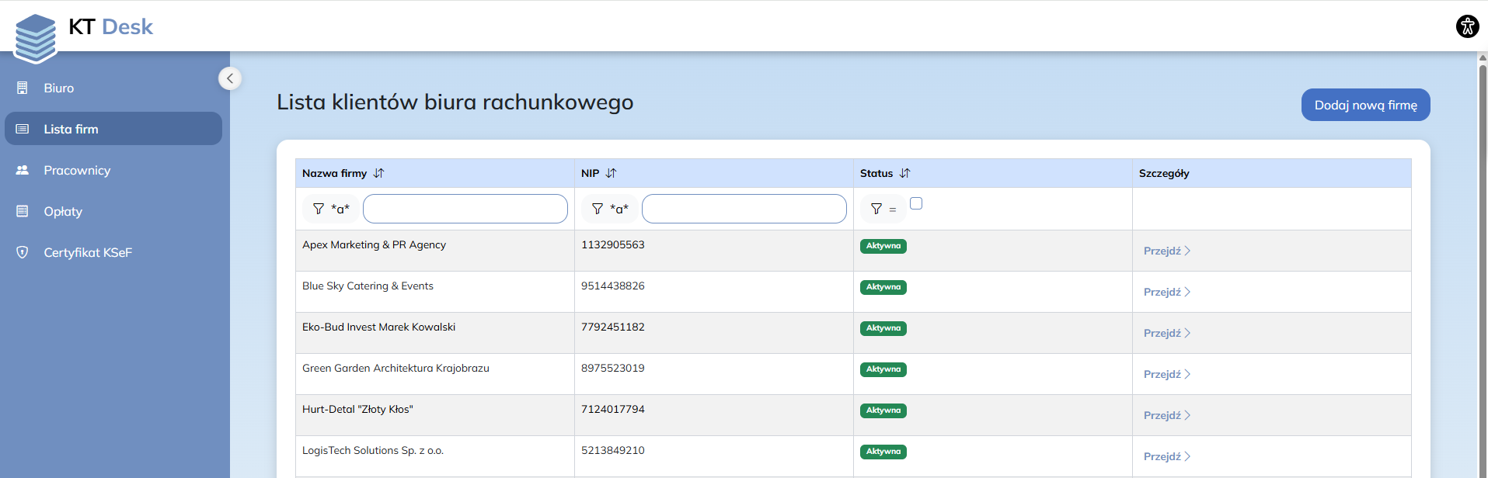Image resolution: width=1488 pixels, height=478 pixels.
Task: Open Biuro in the sidebar
Action: click(59, 88)
